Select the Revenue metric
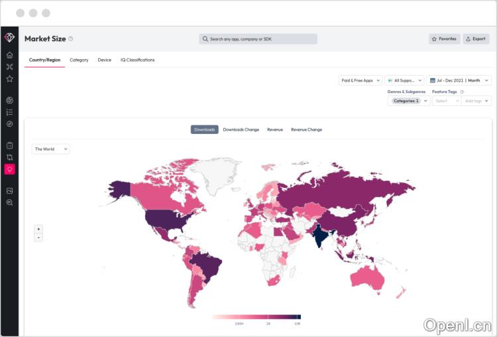Image resolution: width=497 pixels, height=337 pixels. pyautogui.click(x=275, y=129)
